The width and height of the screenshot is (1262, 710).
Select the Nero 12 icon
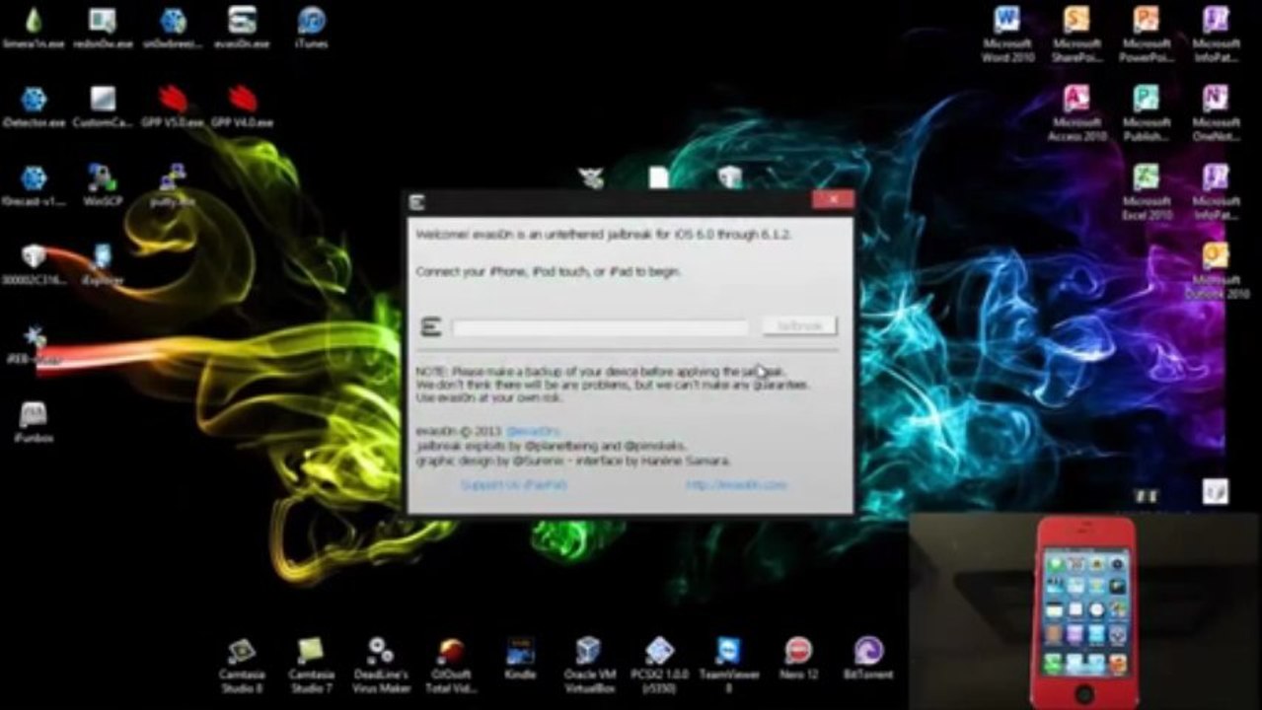coord(797,659)
